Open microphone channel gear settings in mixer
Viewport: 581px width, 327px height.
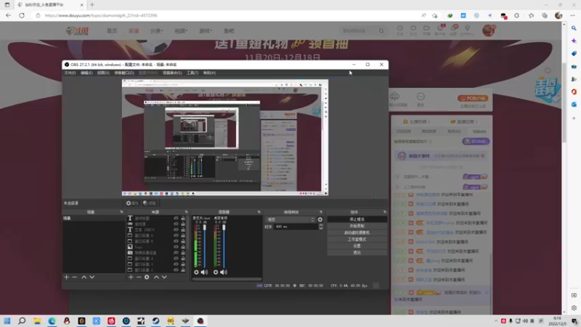tap(196, 272)
